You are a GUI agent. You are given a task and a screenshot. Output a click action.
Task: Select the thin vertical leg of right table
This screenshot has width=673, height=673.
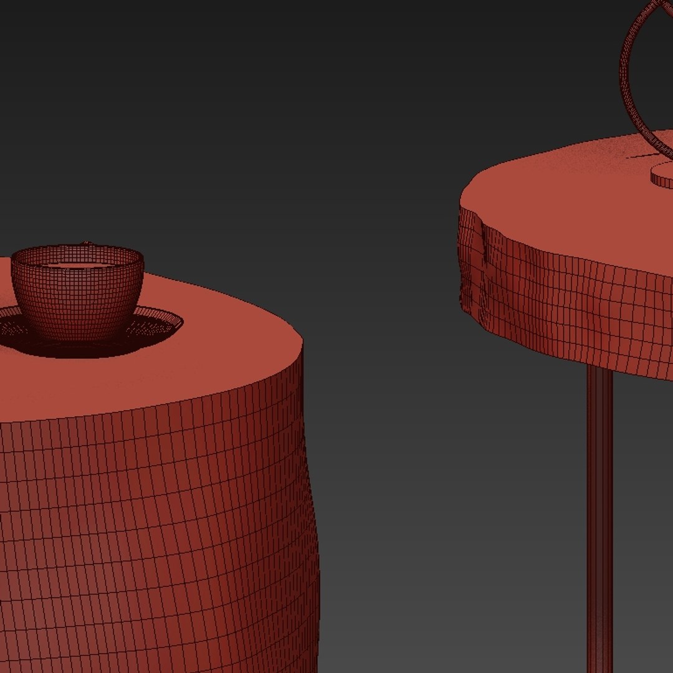(x=599, y=519)
